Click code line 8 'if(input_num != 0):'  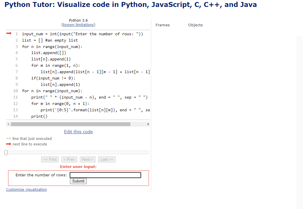[53, 78]
